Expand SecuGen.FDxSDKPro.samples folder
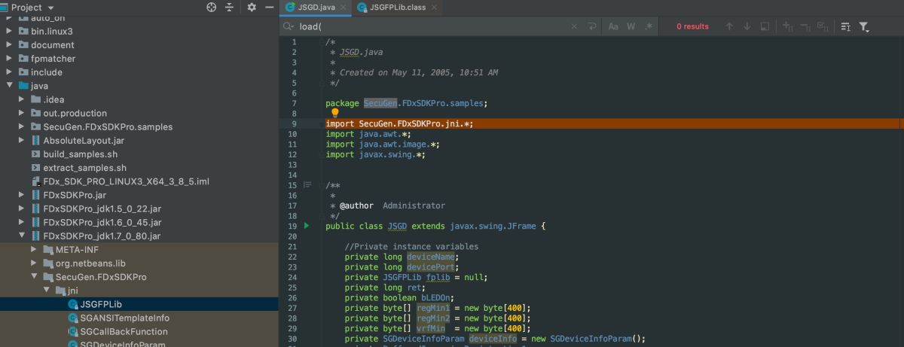This screenshot has height=347, width=904. [21, 126]
